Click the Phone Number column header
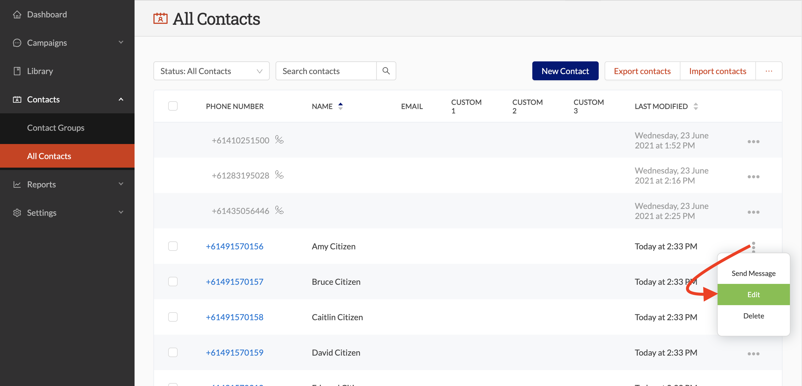Screen dimensions: 802x386 coord(235,107)
